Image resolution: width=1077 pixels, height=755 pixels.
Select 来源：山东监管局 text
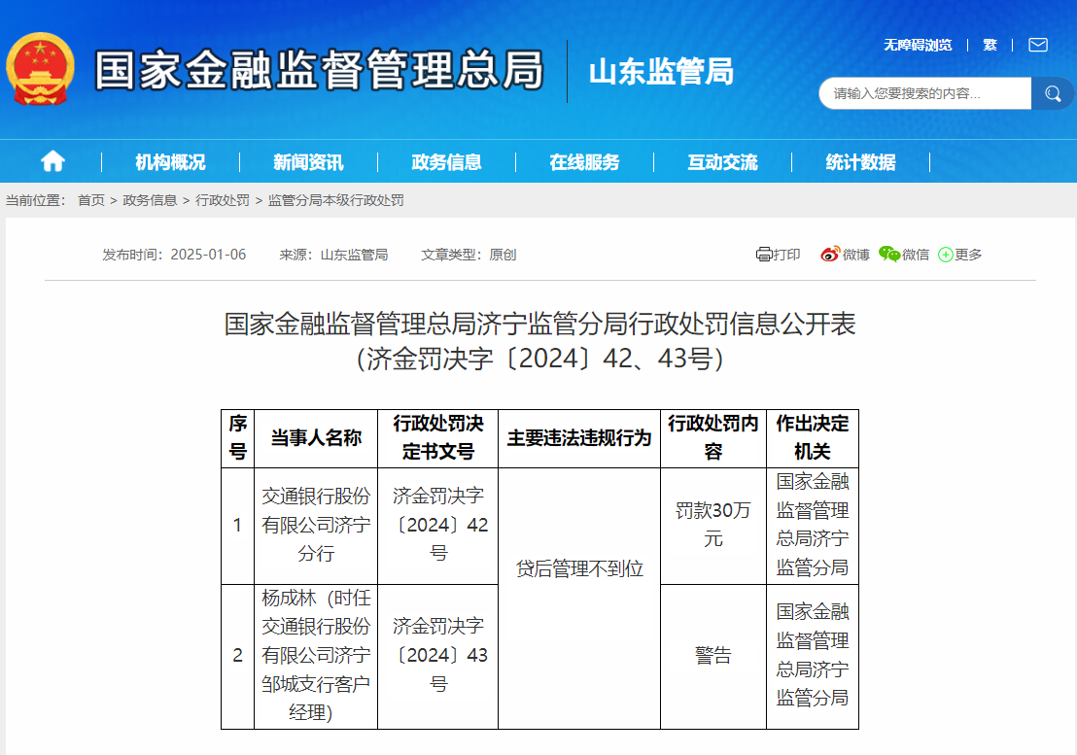pyautogui.click(x=333, y=255)
